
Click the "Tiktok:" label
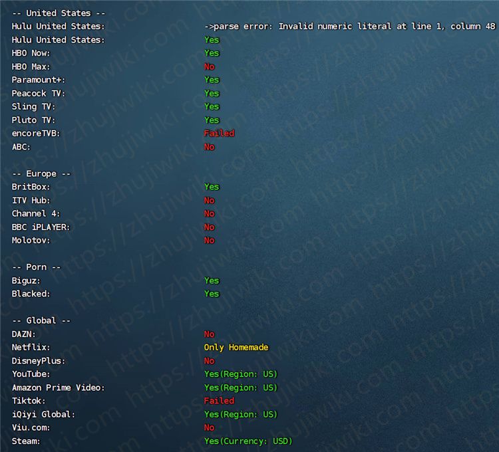pos(29,401)
